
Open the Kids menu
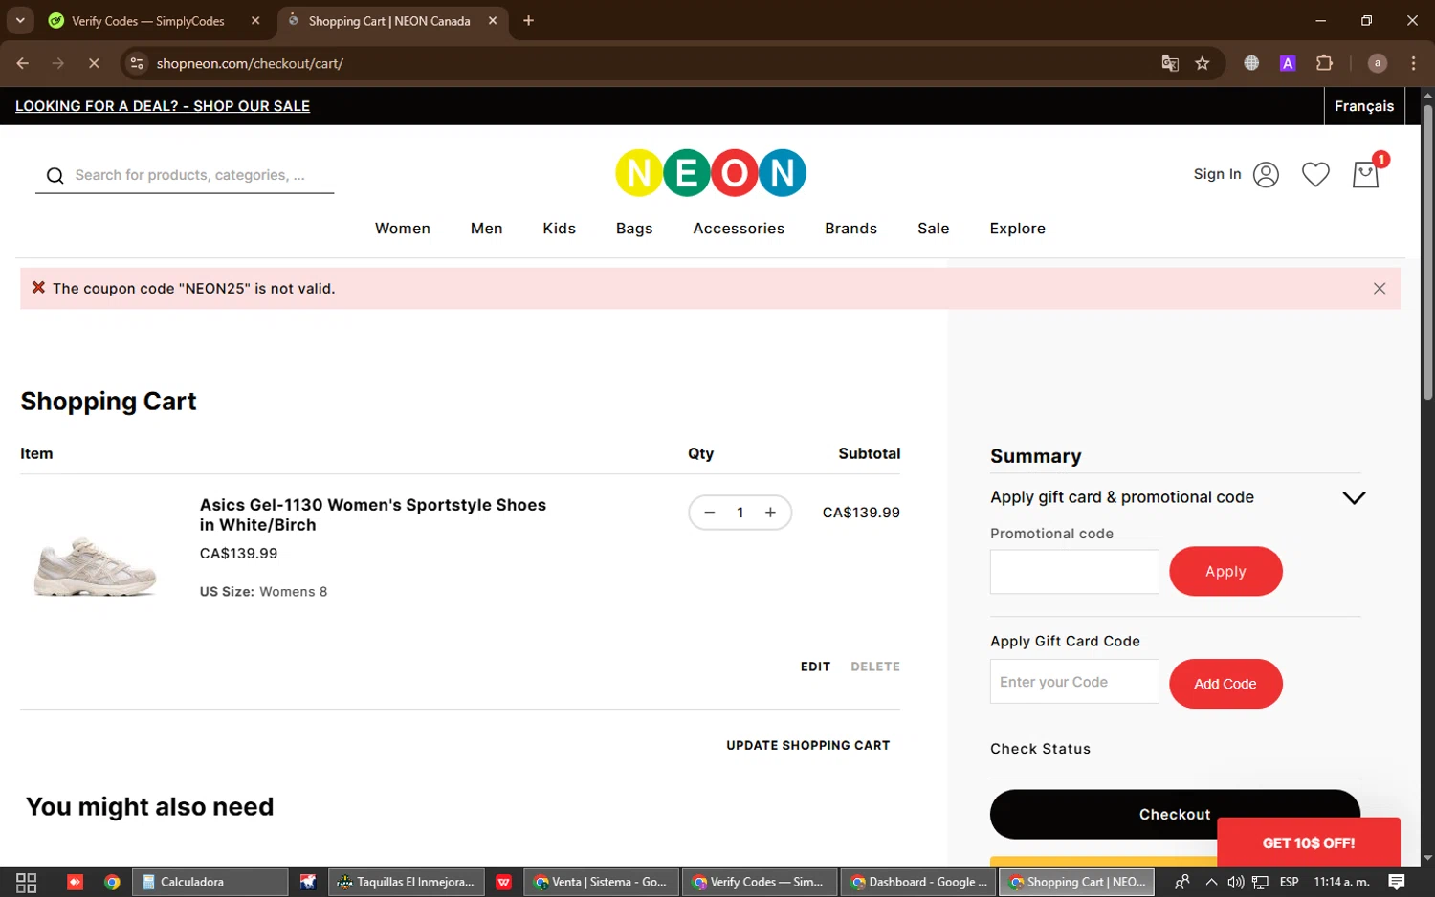(x=560, y=229)
